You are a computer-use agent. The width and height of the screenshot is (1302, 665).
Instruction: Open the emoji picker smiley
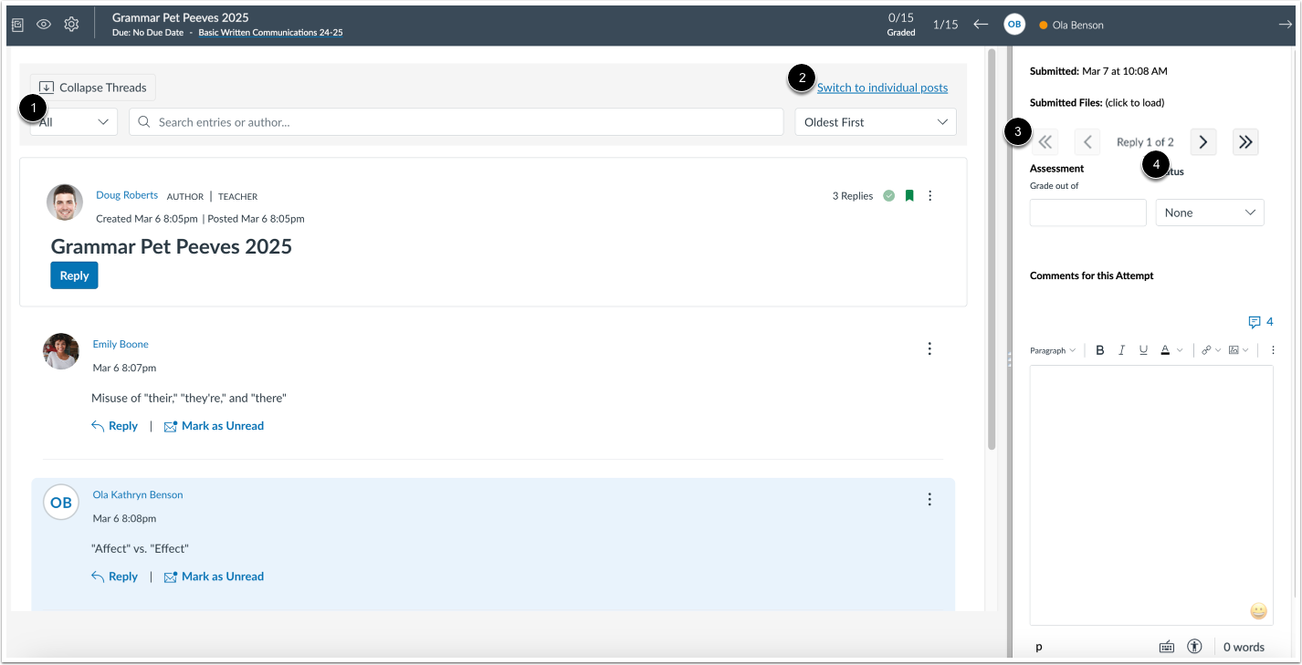tap(1259, 611)
